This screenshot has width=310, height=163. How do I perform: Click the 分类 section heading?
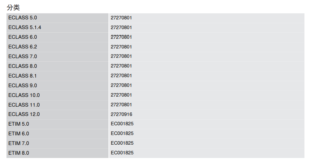click(13, 8)
